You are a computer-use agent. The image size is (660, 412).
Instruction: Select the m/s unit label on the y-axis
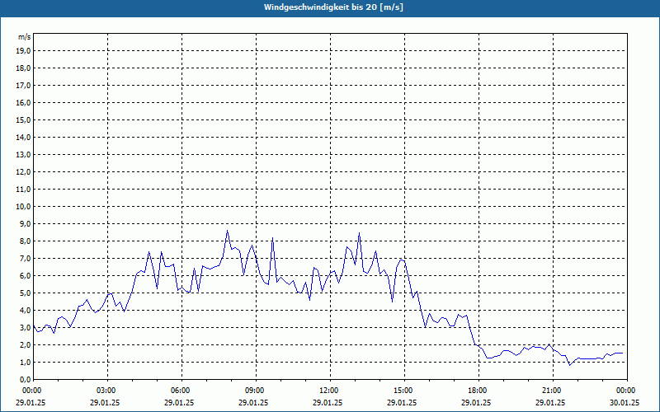pyautogui.click(x=24, y=37)
